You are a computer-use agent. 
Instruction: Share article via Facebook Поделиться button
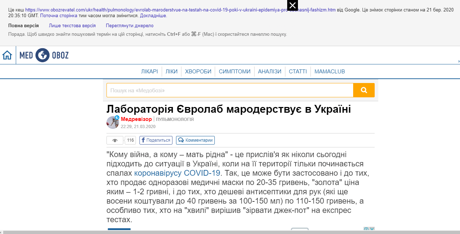tap(156, 140)
